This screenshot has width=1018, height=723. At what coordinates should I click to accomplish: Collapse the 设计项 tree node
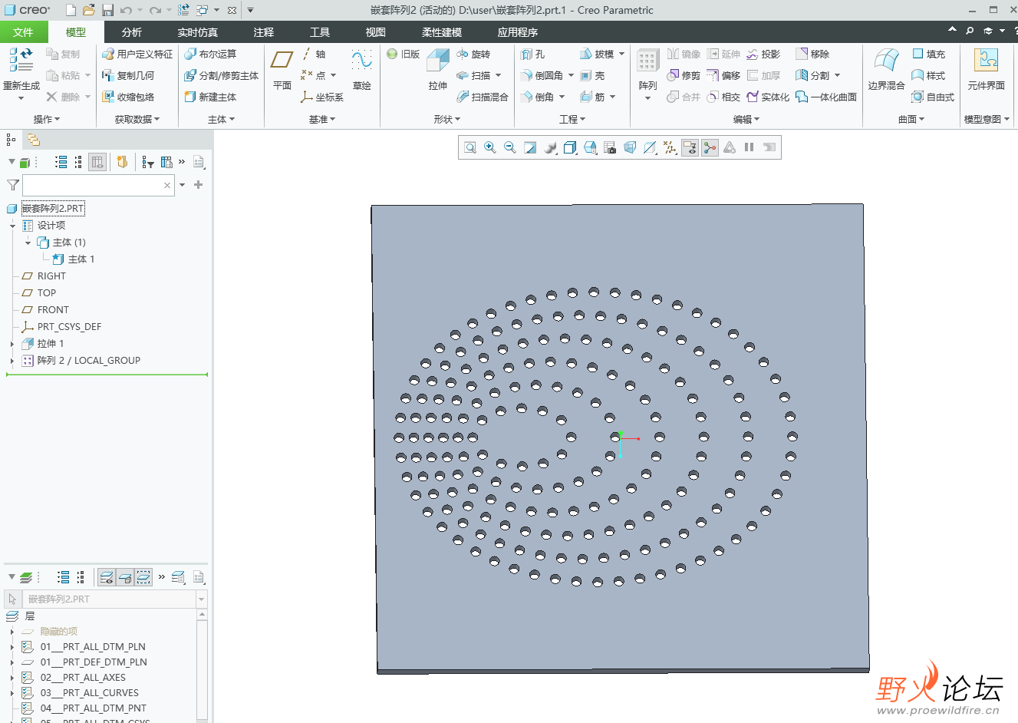tap(12, 226)
